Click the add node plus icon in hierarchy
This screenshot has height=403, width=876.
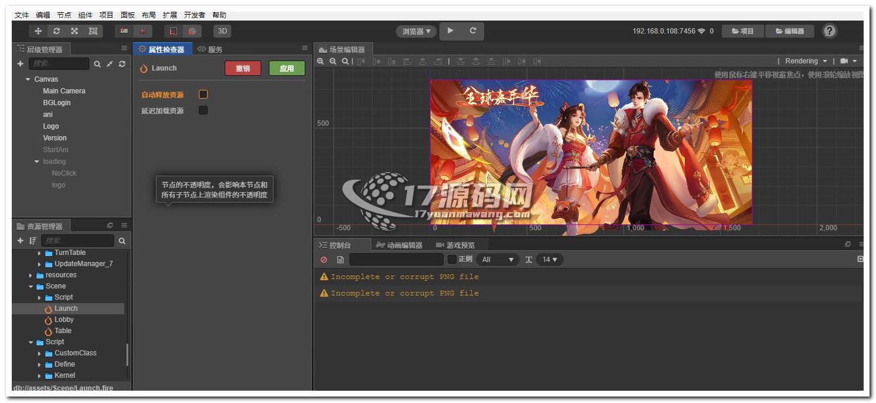(x=21, y=64)
